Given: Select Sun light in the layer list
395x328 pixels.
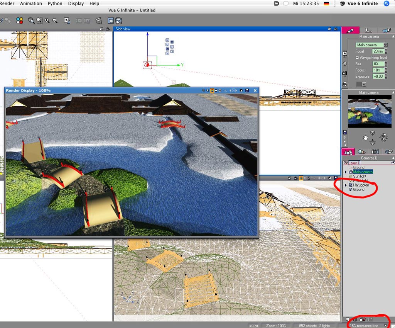Looking at the screenshot, I should [360, 176].
